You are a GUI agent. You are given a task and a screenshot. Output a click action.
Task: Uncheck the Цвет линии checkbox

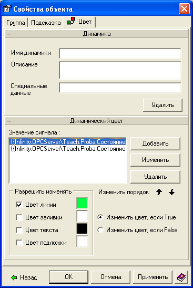19,205
